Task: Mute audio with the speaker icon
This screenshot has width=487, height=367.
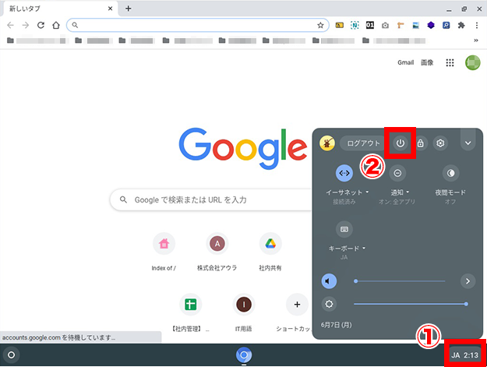Action: [x=329, y=281]
